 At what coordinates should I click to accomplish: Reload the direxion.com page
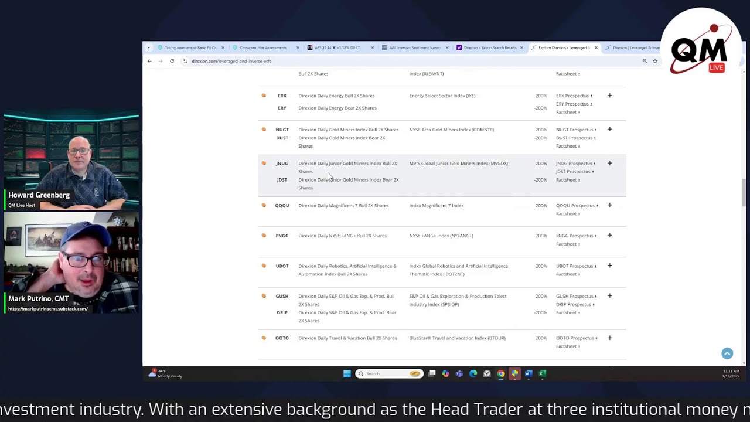pyautogui.click(x=172, y=61)
